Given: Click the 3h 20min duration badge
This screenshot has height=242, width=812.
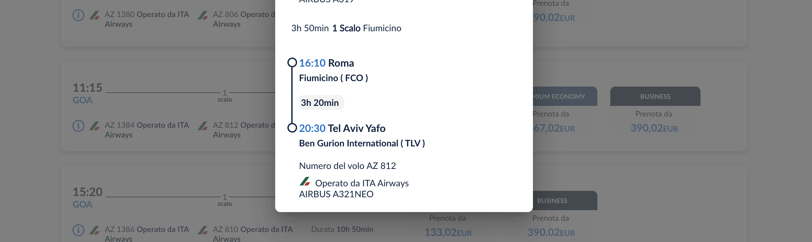Looking at the screenshot, I should click(x=321, y=103).
